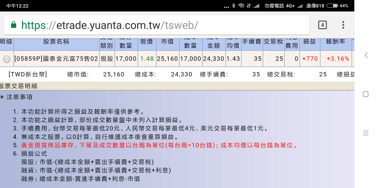Click the current price value 1.48
377x188 pixels.
(147, 58)
